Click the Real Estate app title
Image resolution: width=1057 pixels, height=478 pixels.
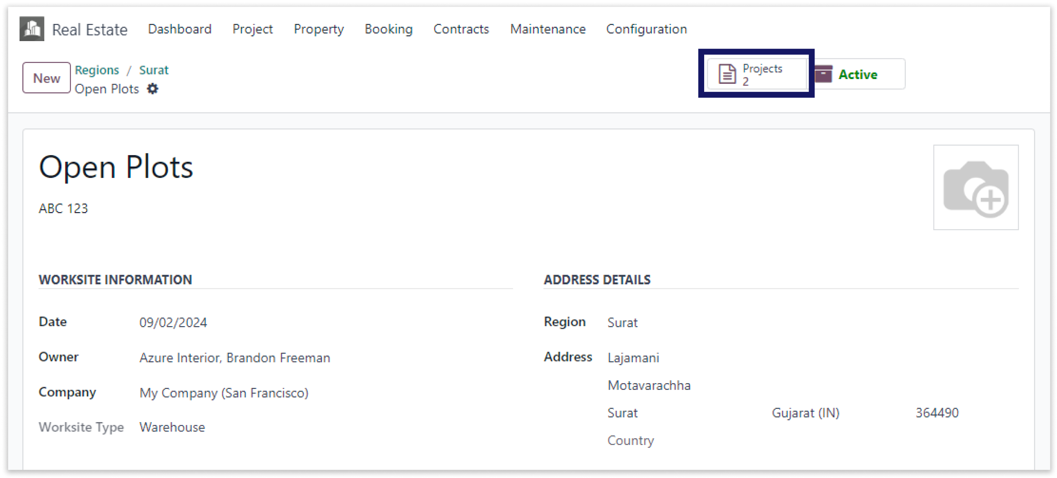[x=90, y=29]
